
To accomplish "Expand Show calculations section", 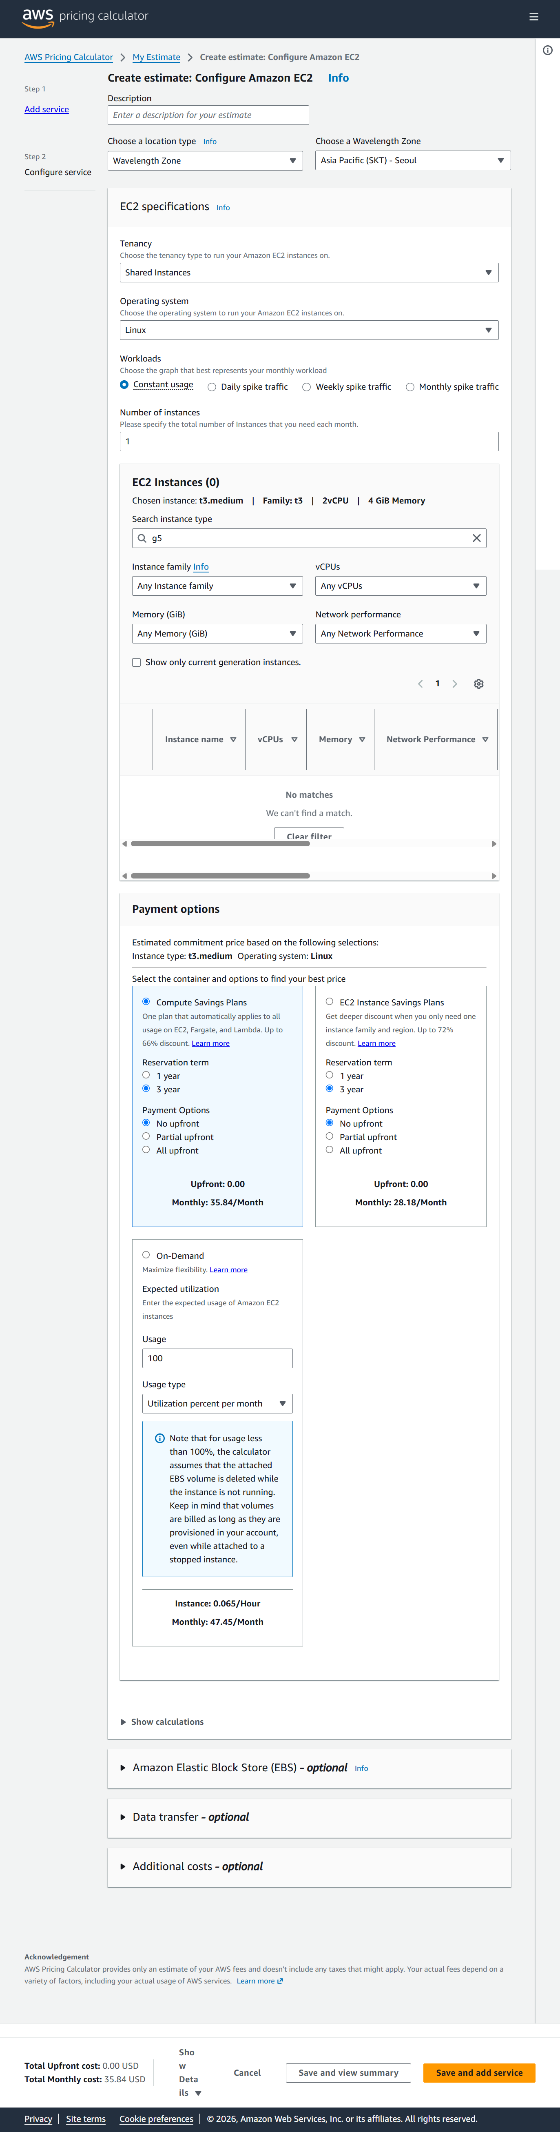I will tap(162, 1722).
